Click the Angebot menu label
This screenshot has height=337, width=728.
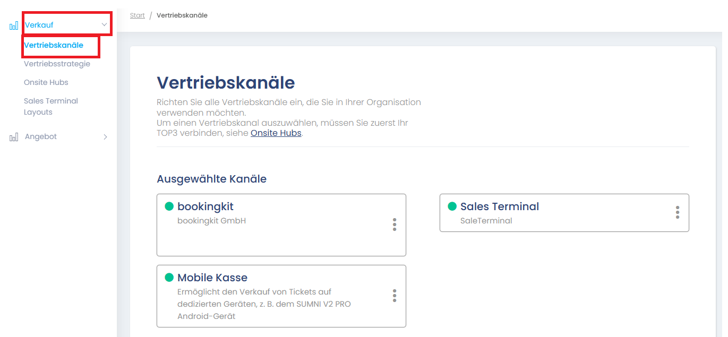pos(41,137)
